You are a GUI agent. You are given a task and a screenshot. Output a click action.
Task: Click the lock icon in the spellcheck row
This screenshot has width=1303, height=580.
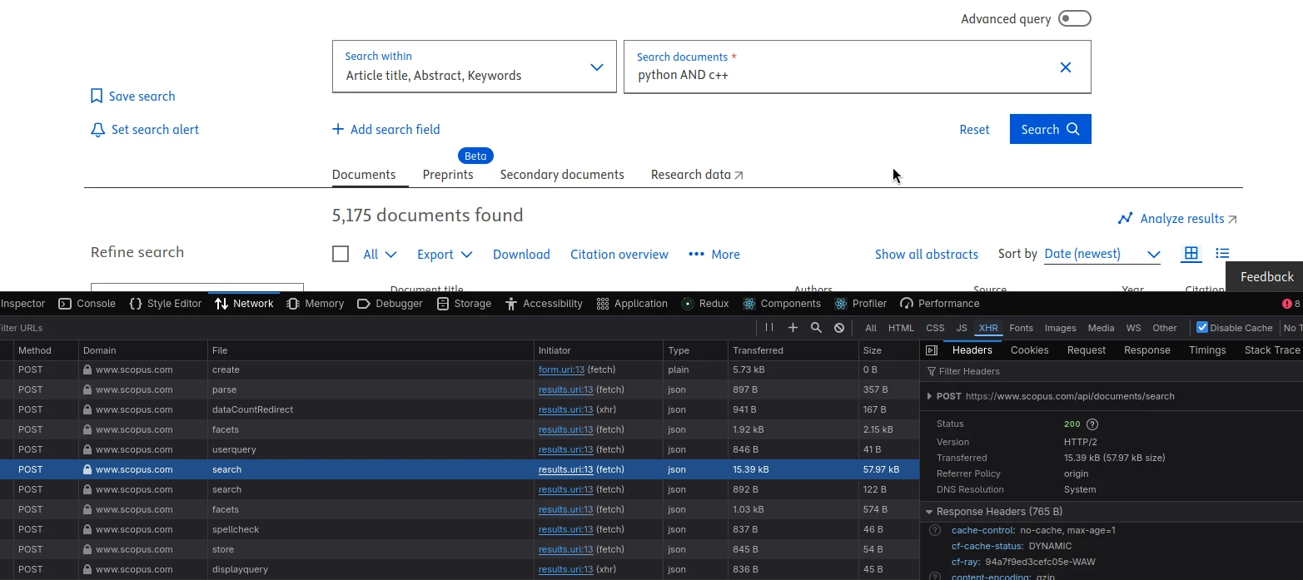(x=87, y=529)
